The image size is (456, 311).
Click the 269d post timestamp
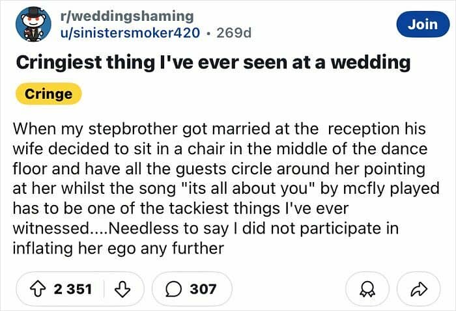[x=234, y=33]
